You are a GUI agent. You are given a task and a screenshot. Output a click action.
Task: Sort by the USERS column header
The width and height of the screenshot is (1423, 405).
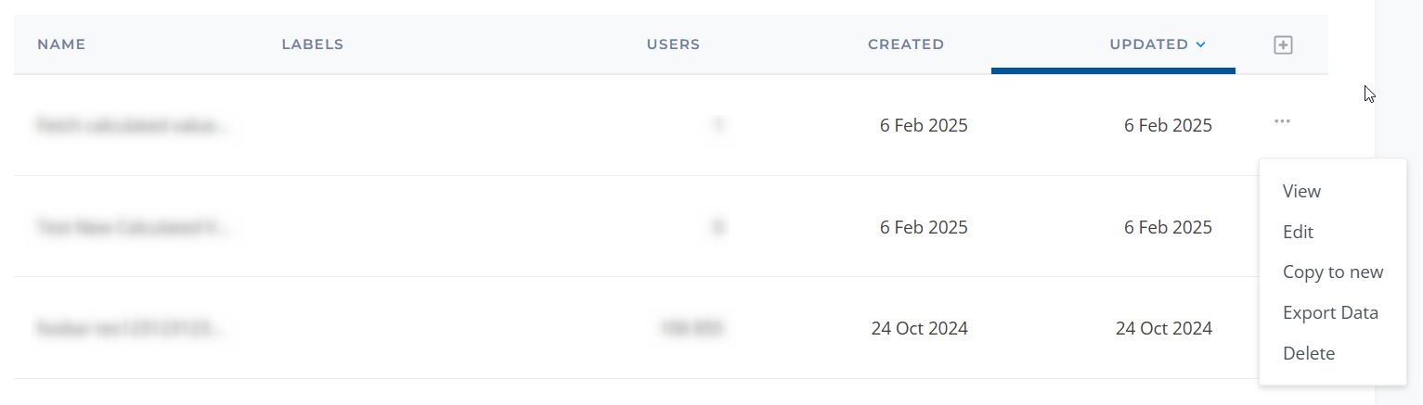click(x=673, y=44)
